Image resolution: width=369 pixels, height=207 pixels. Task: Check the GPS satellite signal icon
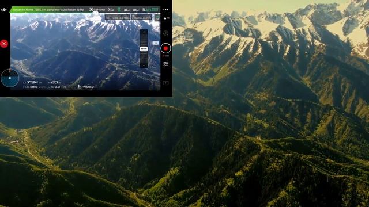point(111,10)
